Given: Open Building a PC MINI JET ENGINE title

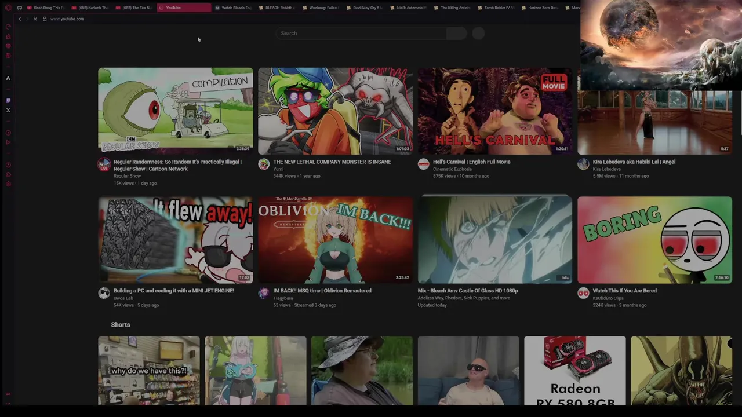Looking at the screenshot, I should pos(174,291).
